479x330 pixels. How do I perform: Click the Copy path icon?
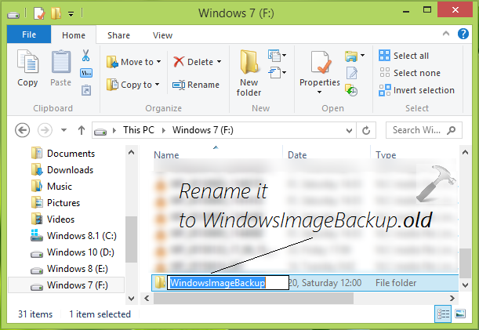coord(86,73)
